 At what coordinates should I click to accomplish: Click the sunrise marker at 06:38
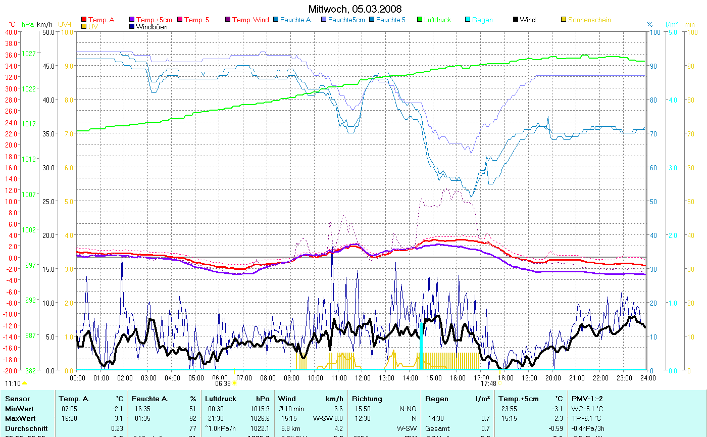(234, 383)
